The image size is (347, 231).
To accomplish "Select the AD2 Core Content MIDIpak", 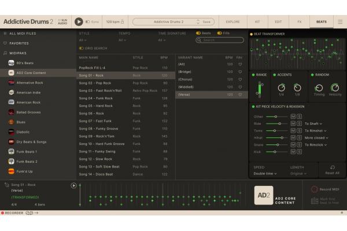I will point(38,73).
